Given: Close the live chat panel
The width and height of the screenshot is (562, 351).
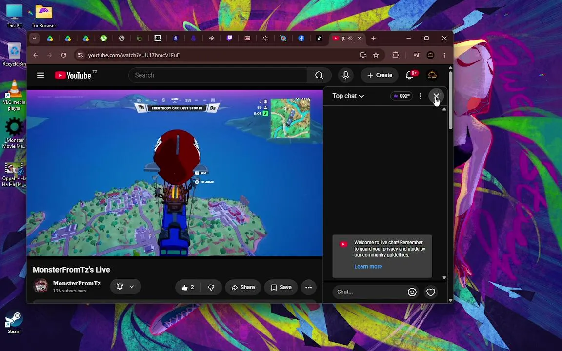Looking at the screenshot, I should point(436,96).
